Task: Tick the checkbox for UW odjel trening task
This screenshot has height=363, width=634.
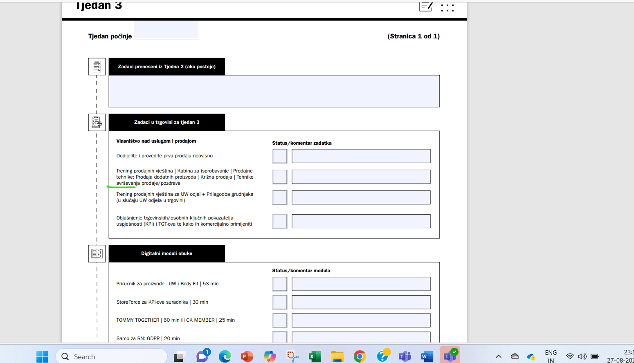Action: (280, 197)
